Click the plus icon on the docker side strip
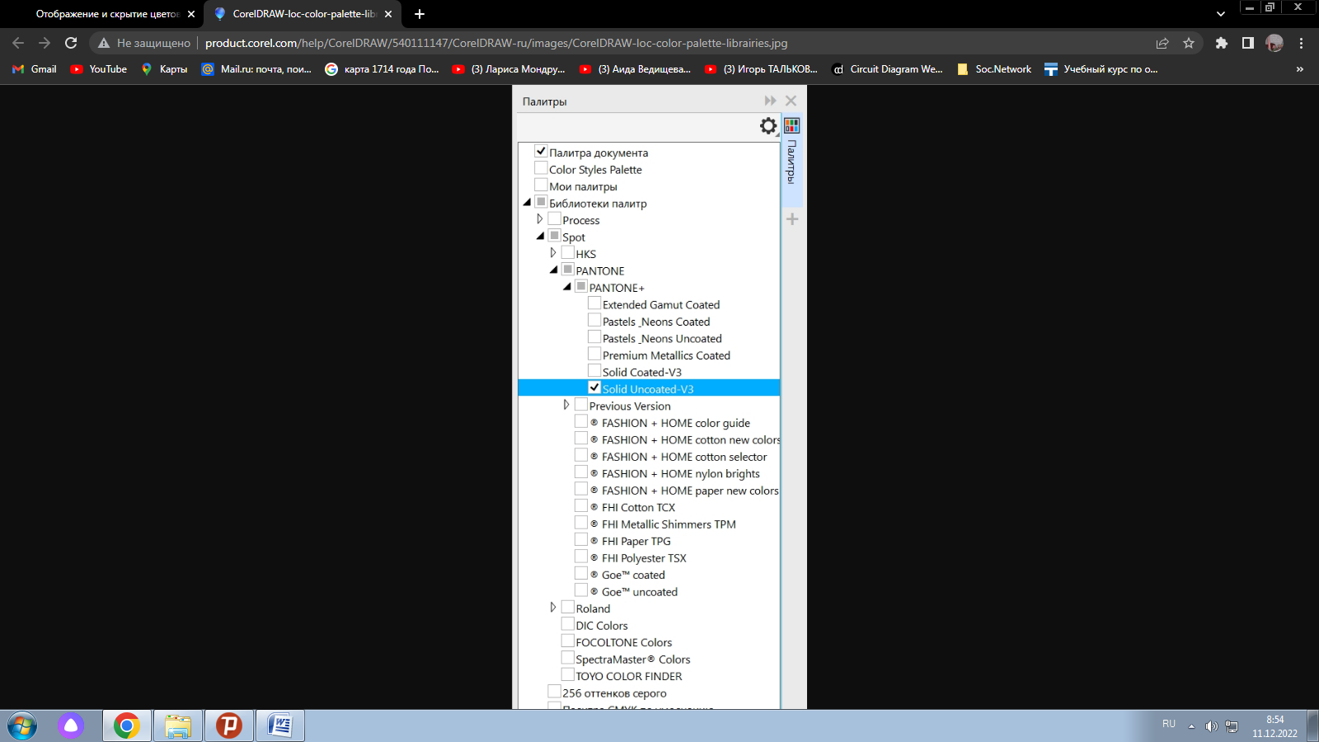This screenshot has width=1319, height=742. pyautogui.click(x=792, y=219)
